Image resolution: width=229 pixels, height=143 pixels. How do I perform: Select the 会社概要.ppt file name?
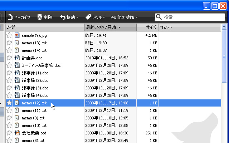pos(34,133)
